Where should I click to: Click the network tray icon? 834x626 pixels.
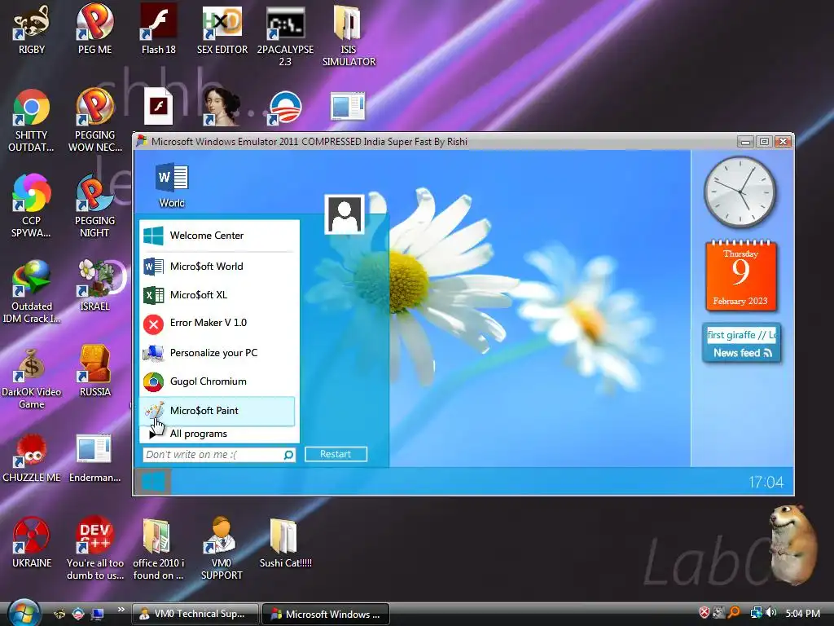point(756,613)
